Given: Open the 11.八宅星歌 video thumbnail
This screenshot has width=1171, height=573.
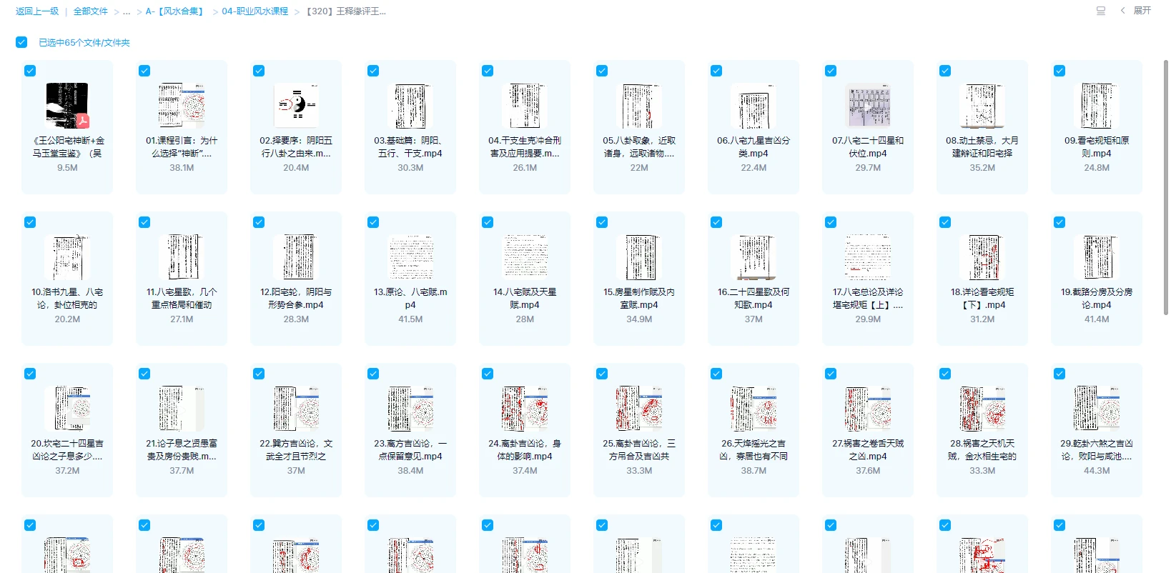Looking at the screenshot, I should click(182, 256).
